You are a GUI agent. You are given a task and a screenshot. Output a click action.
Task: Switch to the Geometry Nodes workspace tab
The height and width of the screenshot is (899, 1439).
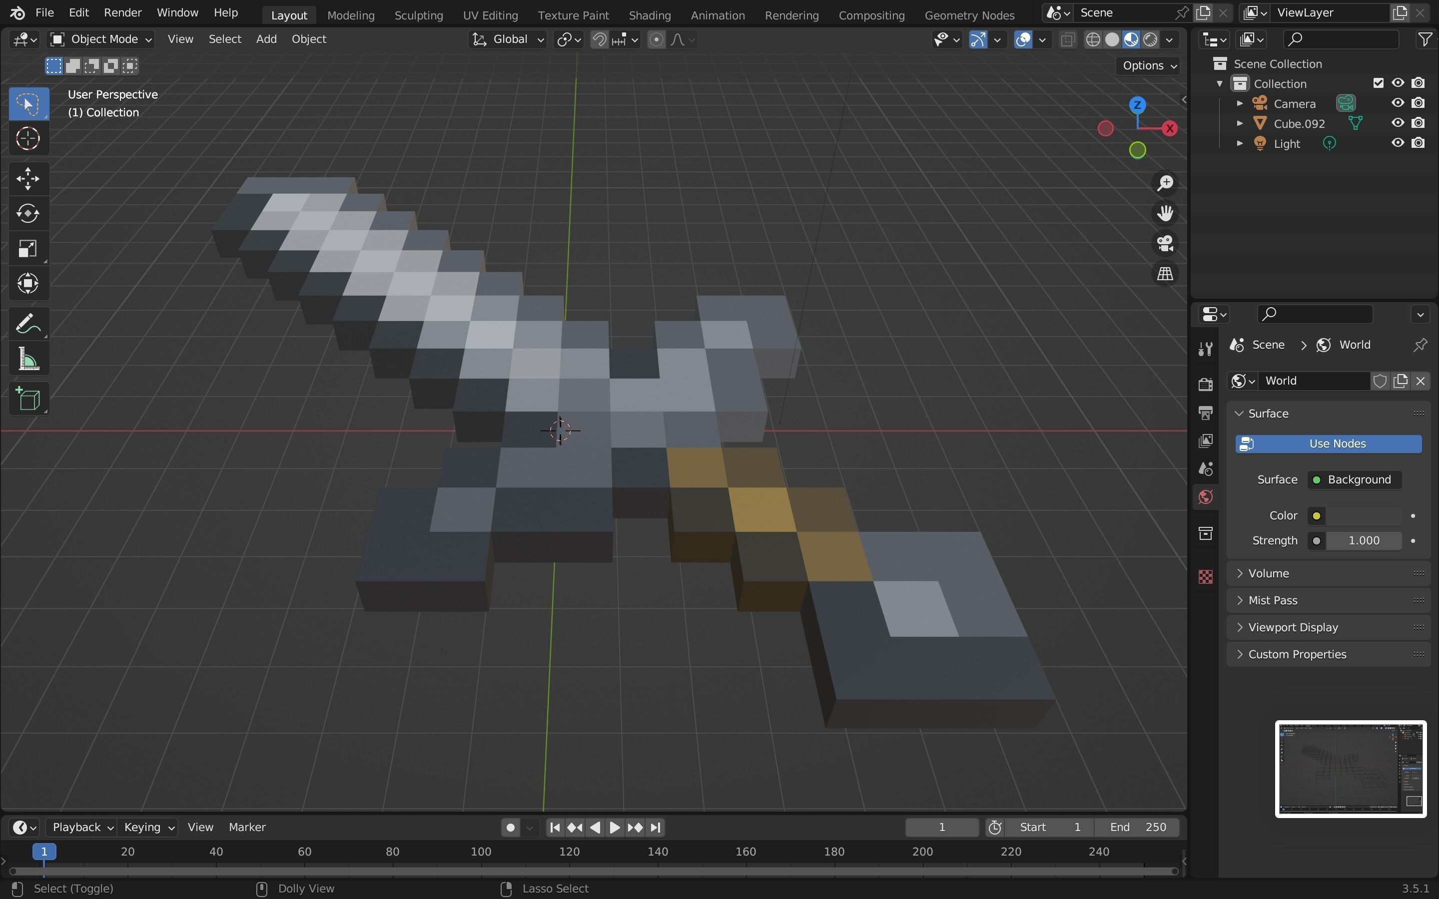click(969, 15)
